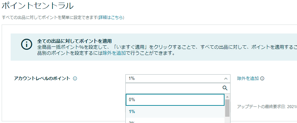The image size is (297, 123).
Task: Click 除外を追加 link next to the dropdown
Action: (248, 79)
